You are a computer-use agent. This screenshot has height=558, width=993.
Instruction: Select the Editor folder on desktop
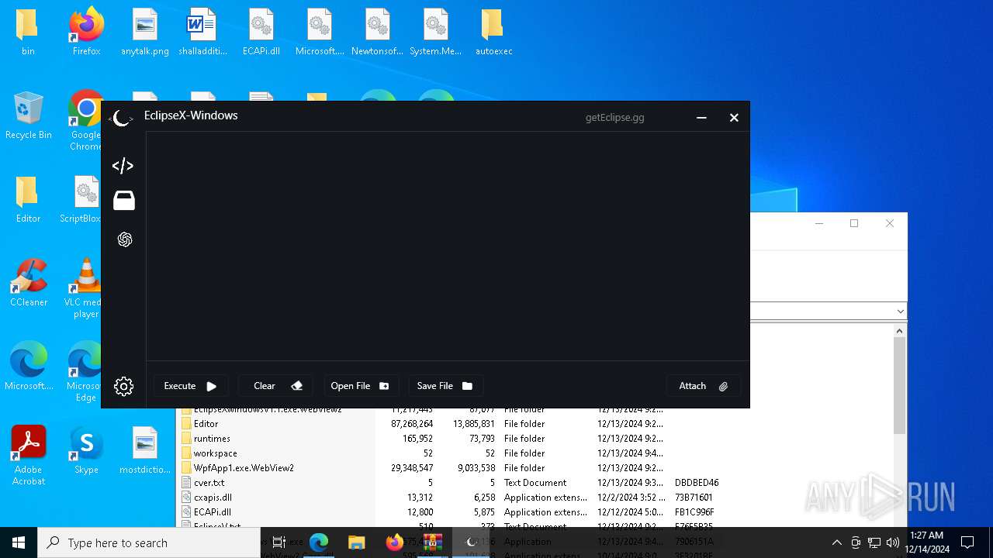click(28, 200)
